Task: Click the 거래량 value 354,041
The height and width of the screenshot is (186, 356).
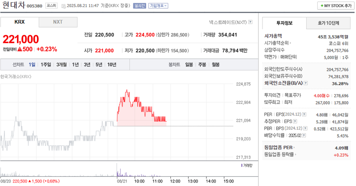Action: pyautogui.click(x=228, y=35)
